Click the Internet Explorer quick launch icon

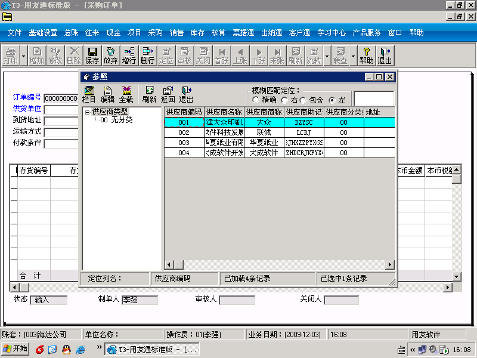pyautogui.click(x=80, y=350)
